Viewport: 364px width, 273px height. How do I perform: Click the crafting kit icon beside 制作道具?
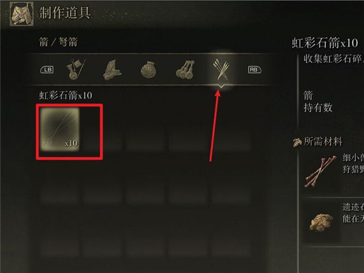pos(21,14)
